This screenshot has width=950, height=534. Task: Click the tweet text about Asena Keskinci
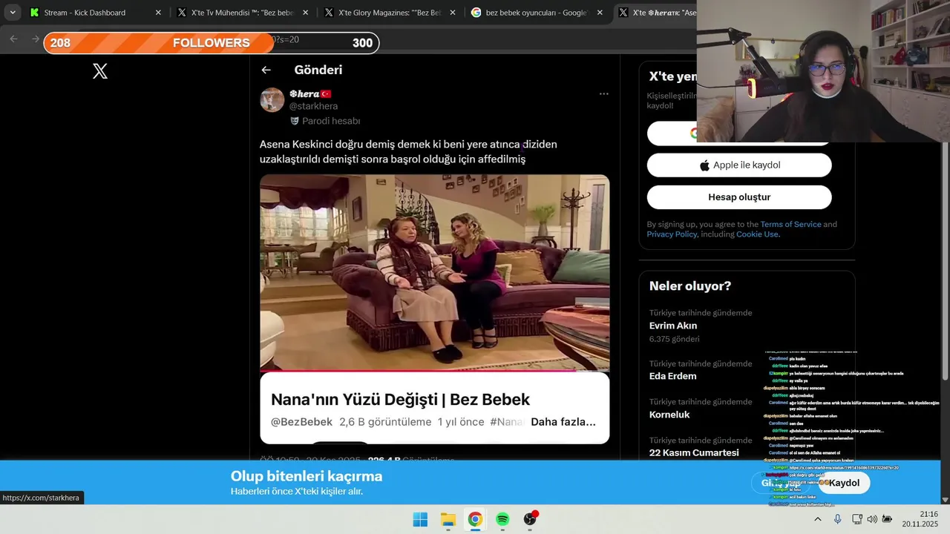coord(408,151)
